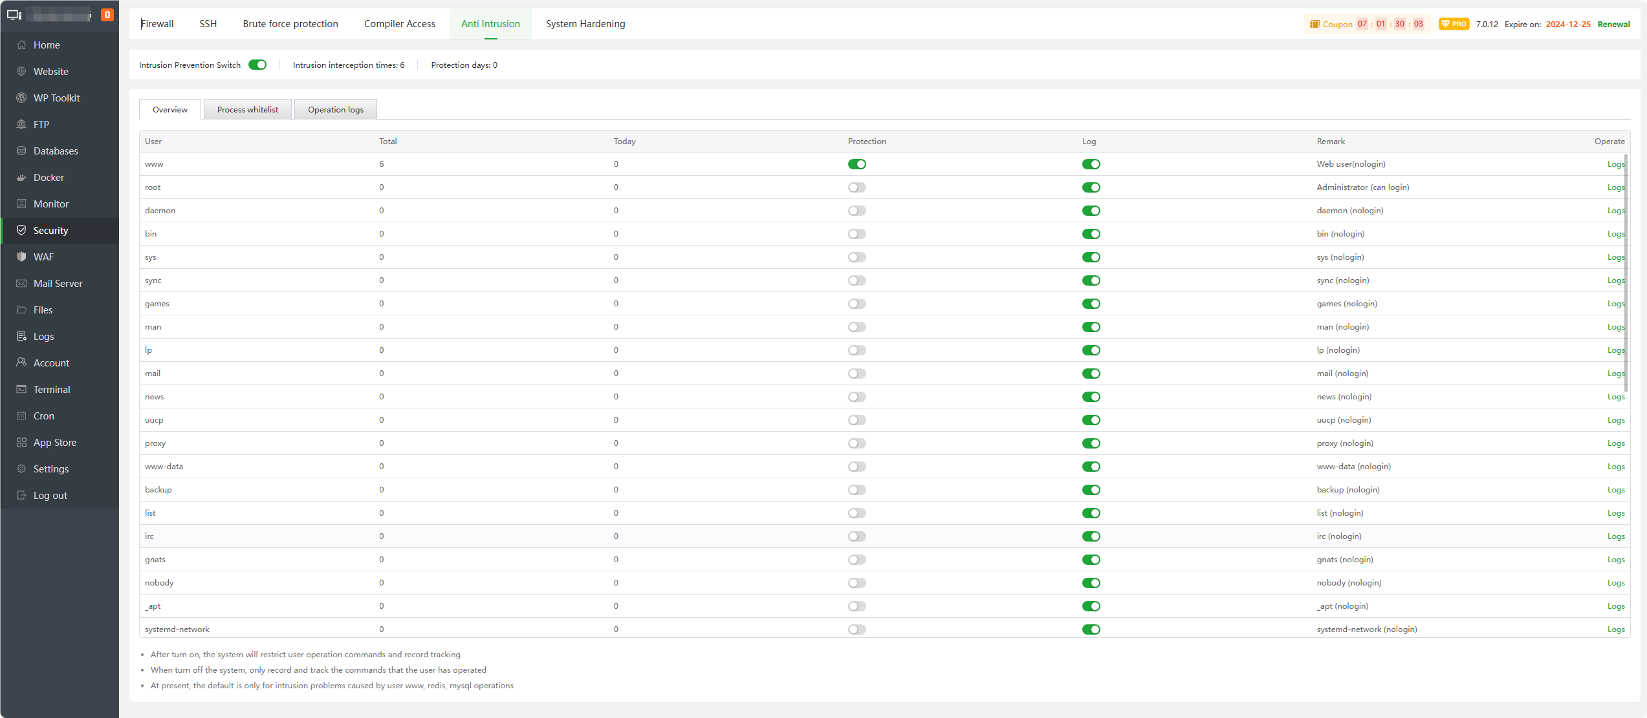
Task: Click the PRO badge
Action: pyautogui.click(x=1454, y=24)
